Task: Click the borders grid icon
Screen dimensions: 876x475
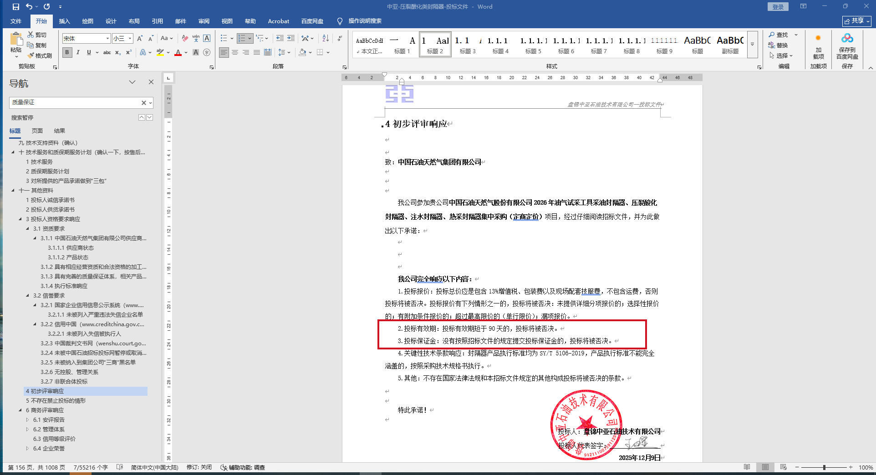Action: 320,52
